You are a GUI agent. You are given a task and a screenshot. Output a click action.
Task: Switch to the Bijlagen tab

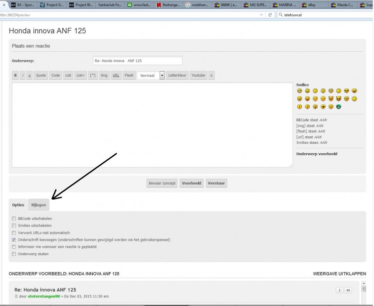[x=38, y=205]
